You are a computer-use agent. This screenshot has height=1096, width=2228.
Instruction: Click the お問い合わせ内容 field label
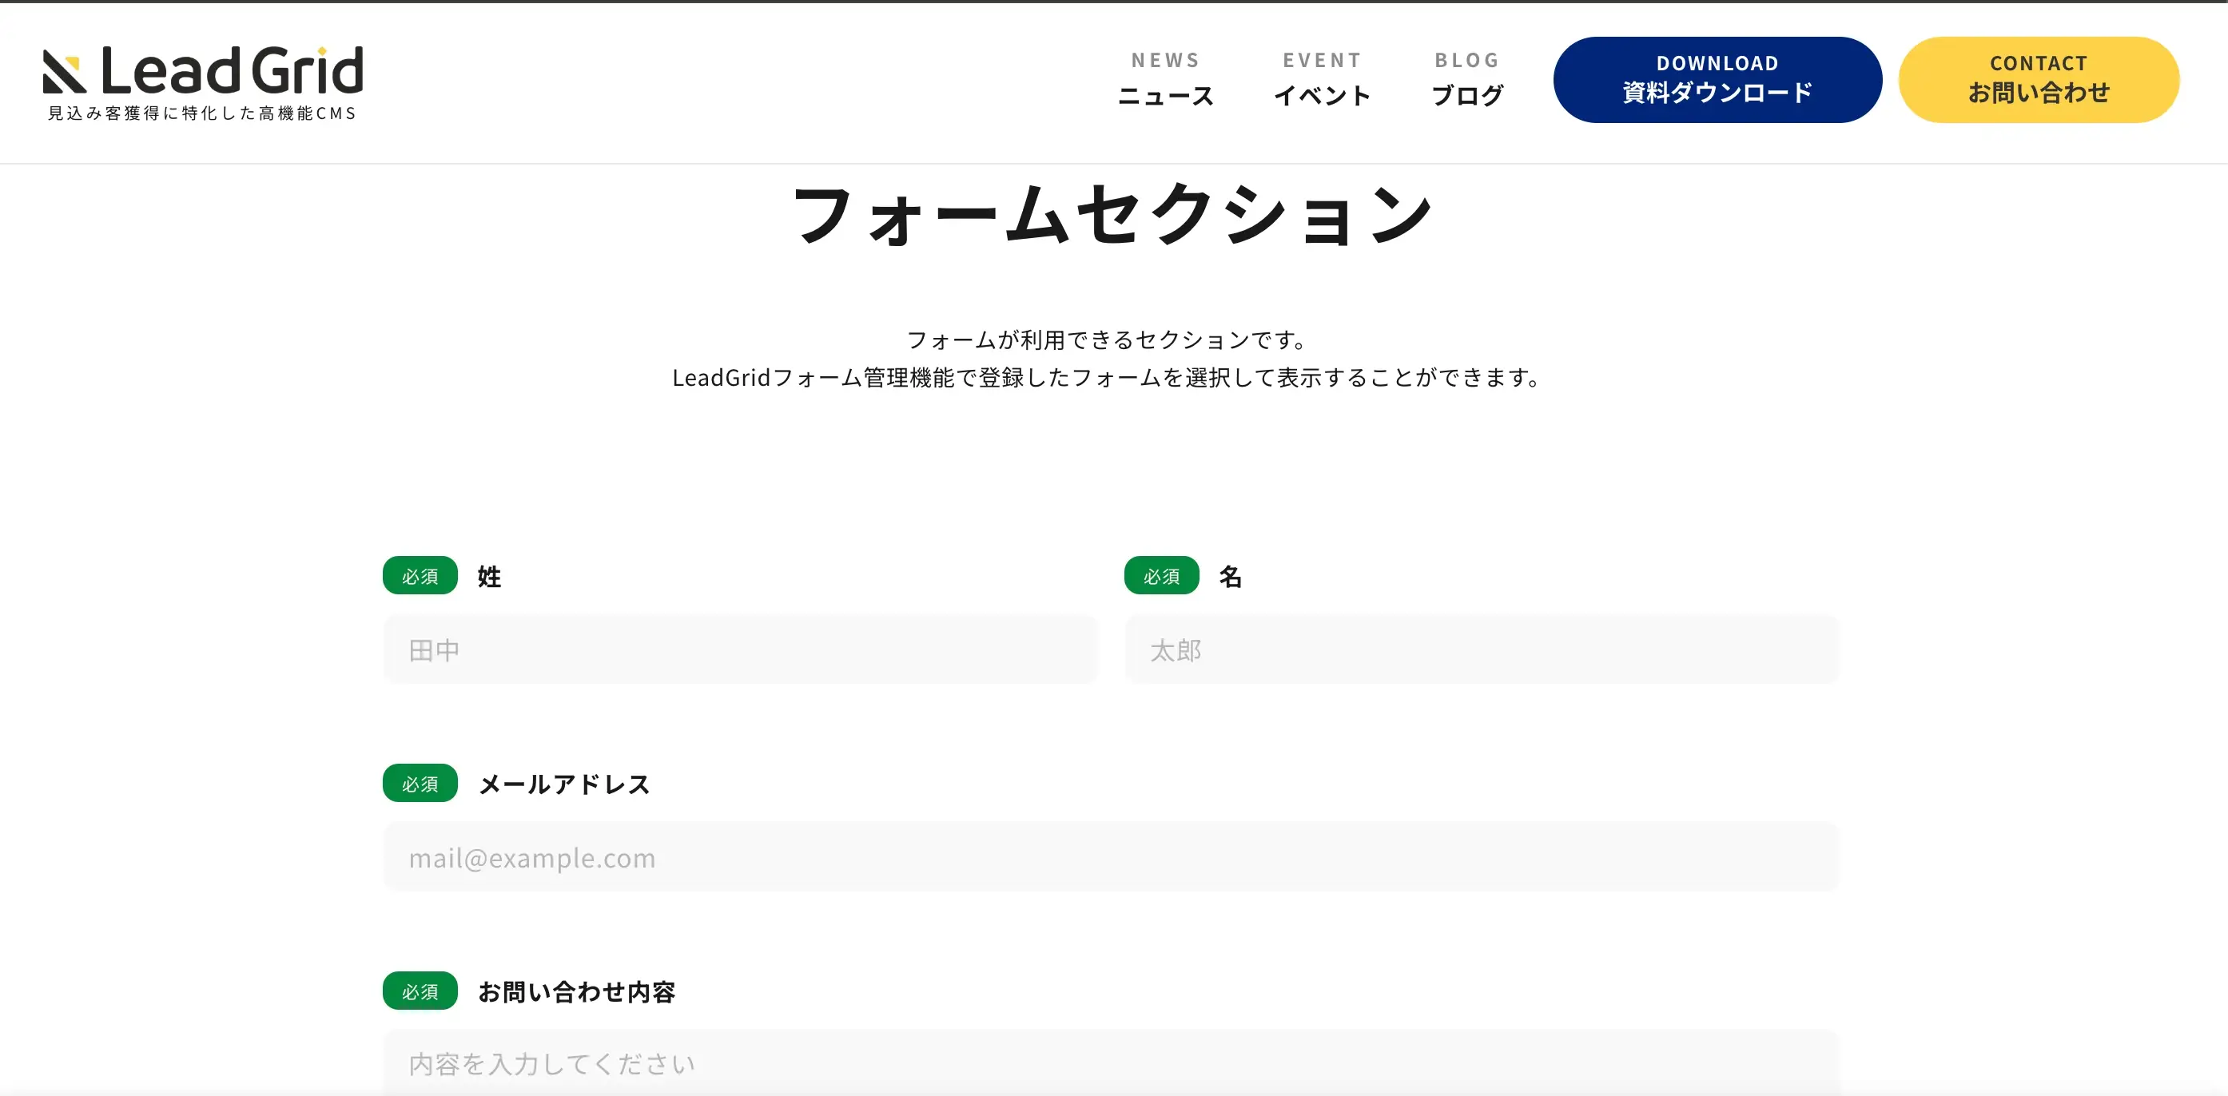point(576,991)
